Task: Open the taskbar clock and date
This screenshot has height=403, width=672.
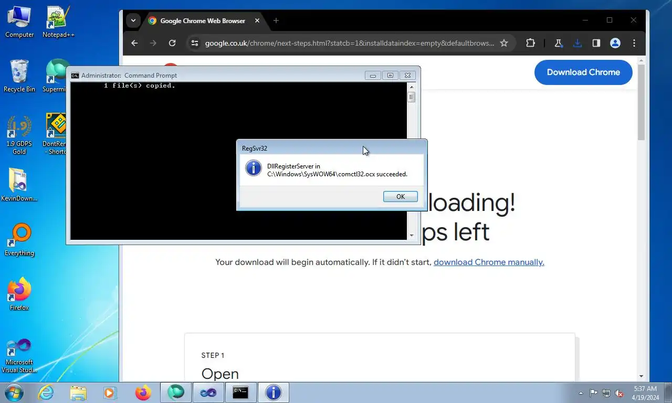Action: point(645,393)
